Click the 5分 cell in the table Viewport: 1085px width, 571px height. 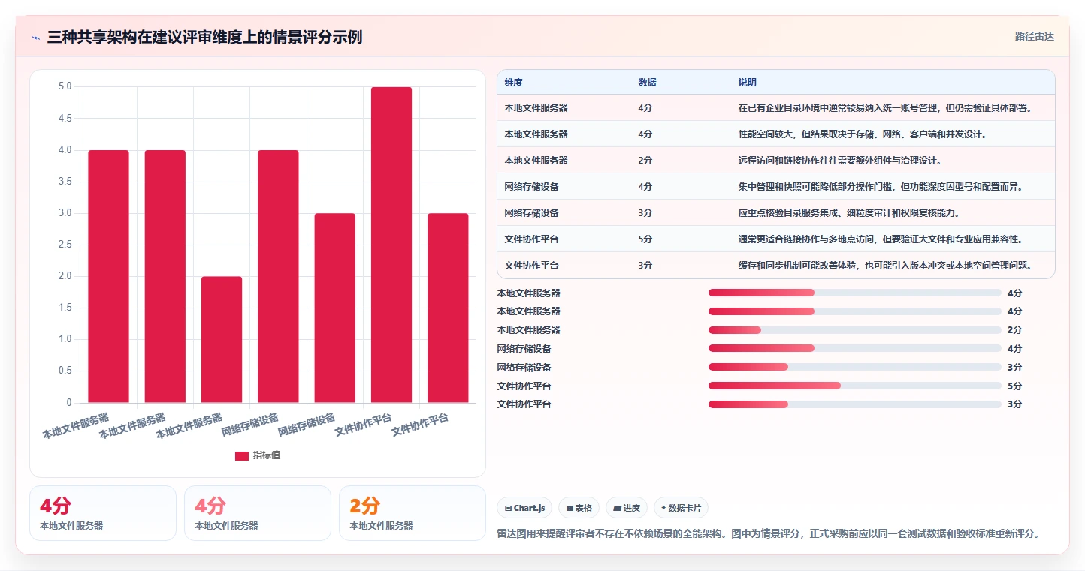point(645,239)
